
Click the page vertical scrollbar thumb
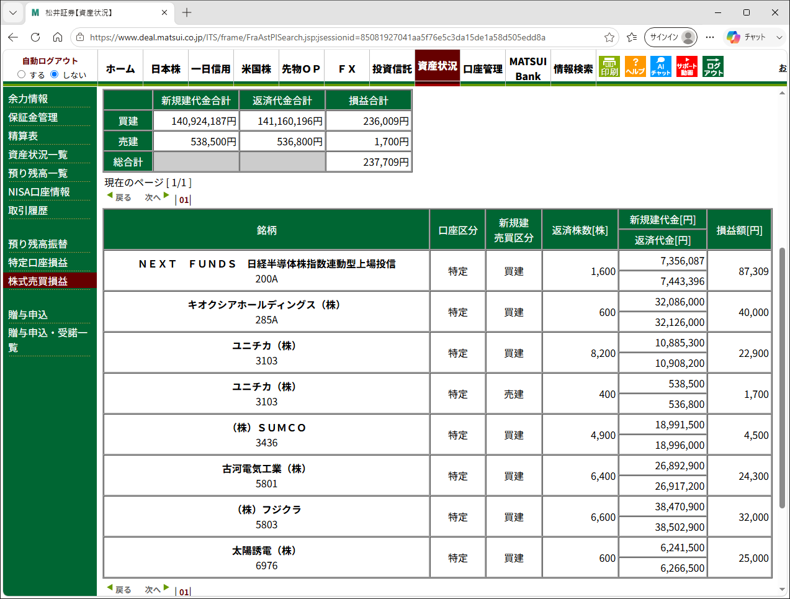[782, 377]
